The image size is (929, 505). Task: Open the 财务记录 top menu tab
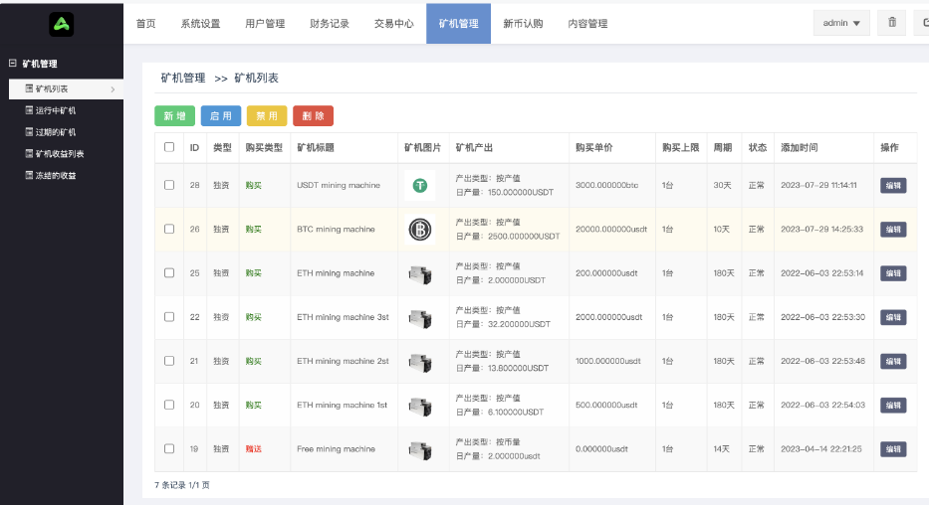[x=330, y=24]
